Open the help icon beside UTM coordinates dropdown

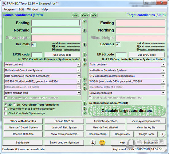tap(84, 79)
